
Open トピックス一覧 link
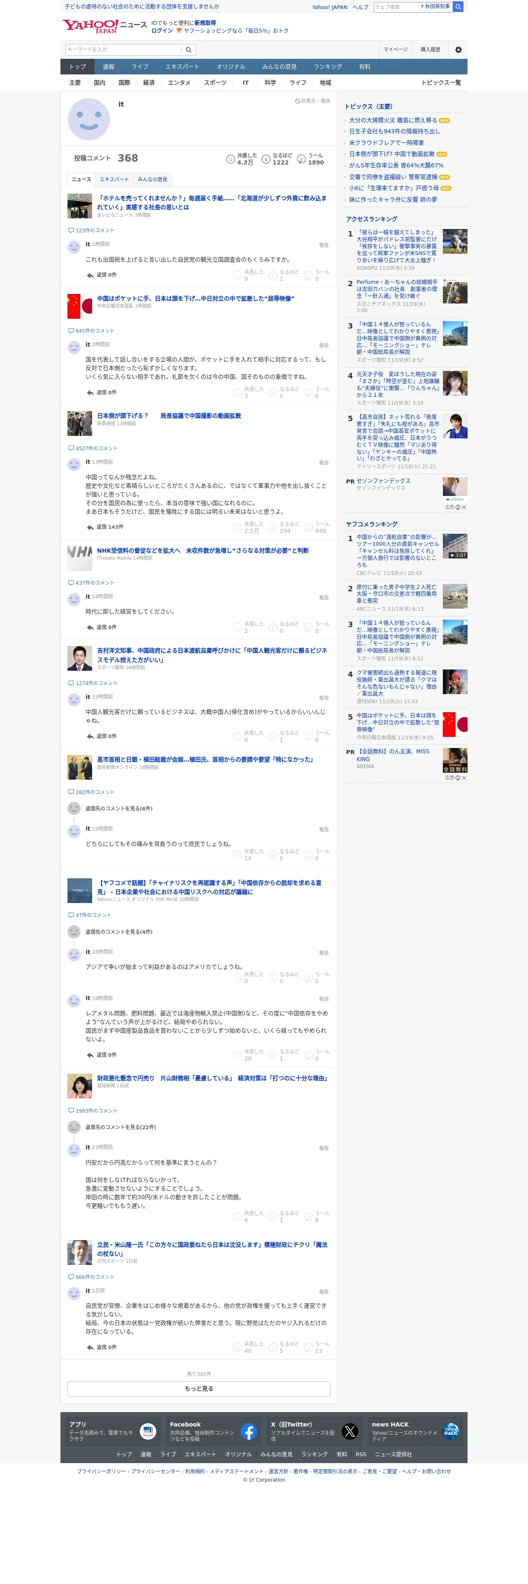tap(441, 82)
